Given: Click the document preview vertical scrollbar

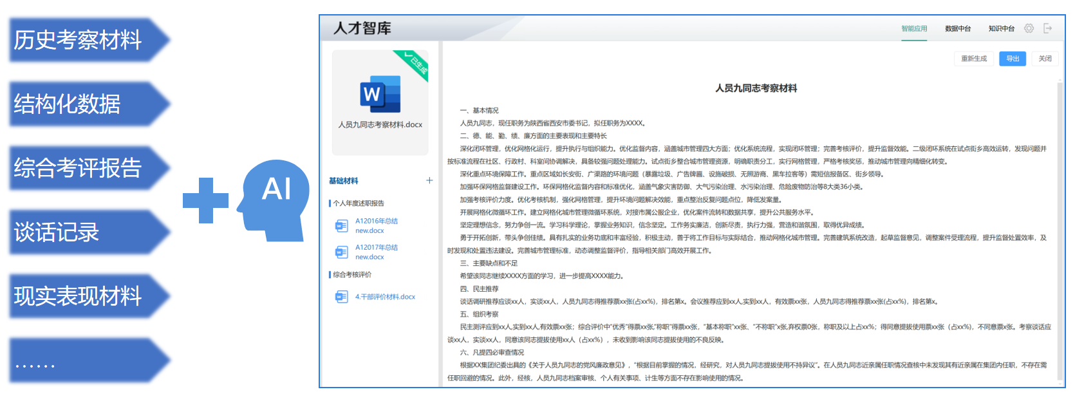Looking at the screenshot, I should (1060, 232).
